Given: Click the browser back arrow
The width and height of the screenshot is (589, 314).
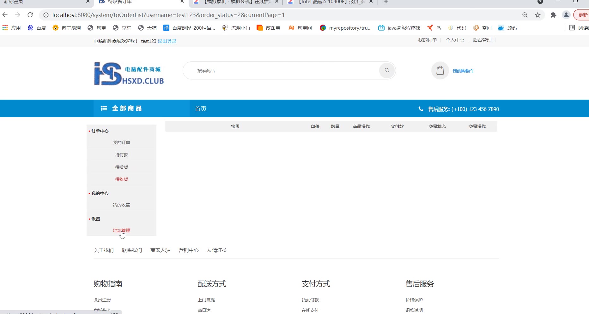Looking at the screenshot, I should (x=5, y=15).
